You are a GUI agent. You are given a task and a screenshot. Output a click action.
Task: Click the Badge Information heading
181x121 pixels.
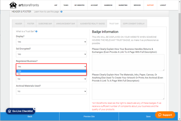pyautogui.click(x=105, y=32)
